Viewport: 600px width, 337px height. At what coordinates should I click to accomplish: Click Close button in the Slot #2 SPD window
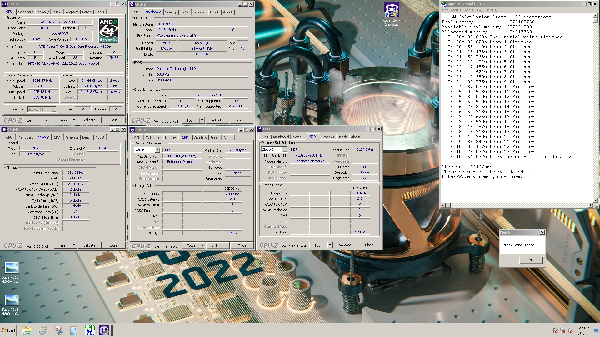tap(369, 245)
